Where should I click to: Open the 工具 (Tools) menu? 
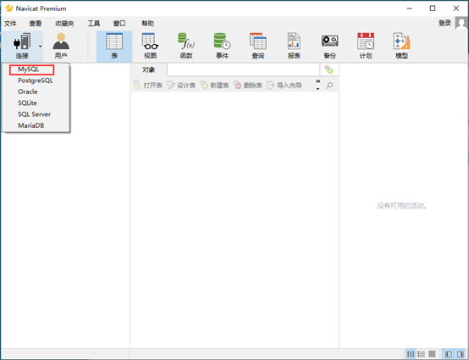tap(94, 24)
